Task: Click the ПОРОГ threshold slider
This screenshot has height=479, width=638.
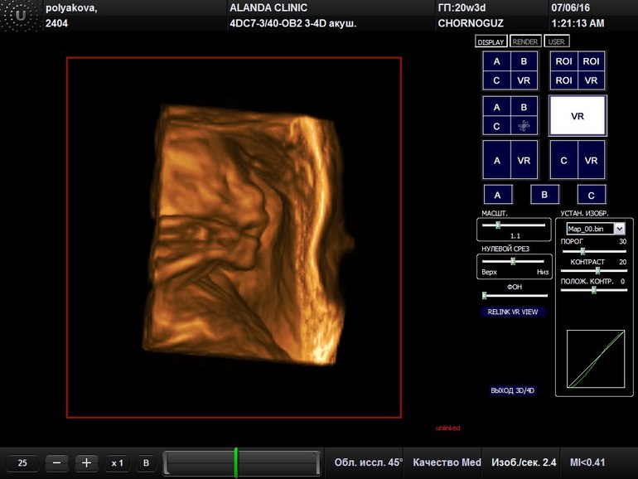Action: pos(594,250)
